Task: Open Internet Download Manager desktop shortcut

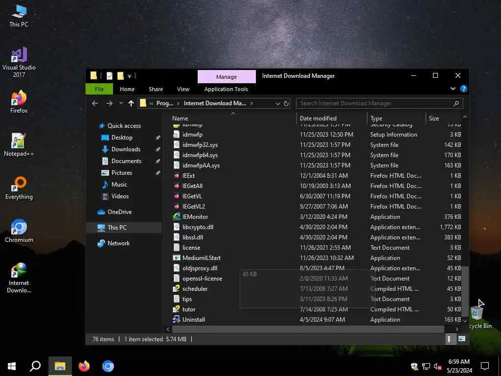Action: click(x=19, y=278)
